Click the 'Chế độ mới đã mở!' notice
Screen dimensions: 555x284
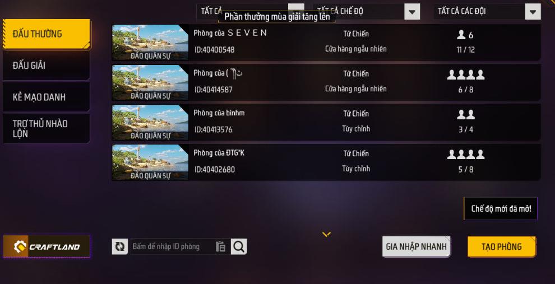pyautogui.click(x=501, y=209)
